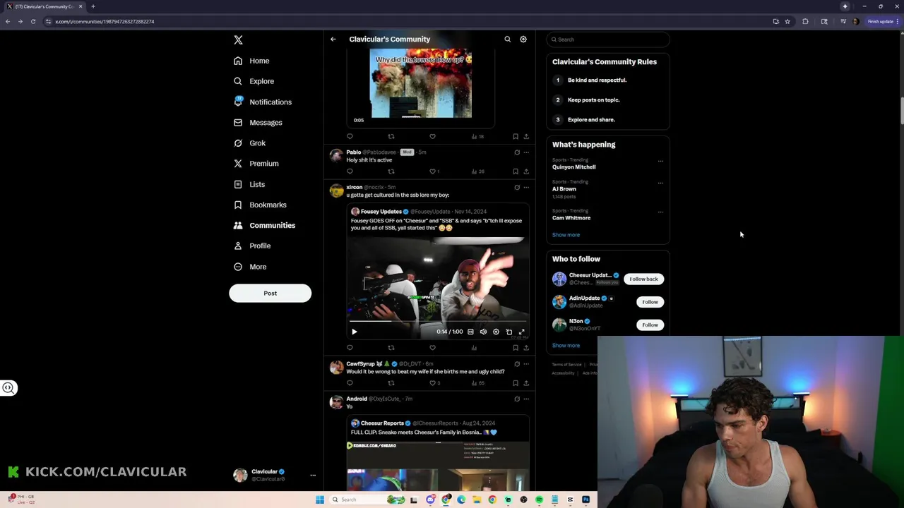Image resolution: width=904 pixels, height=508 pixels.
Task: Open Profile in the sidebar
Action: [x=252, y=246]
